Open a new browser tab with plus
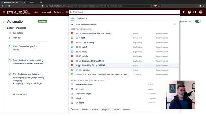This screenshot has width=206, height=116. [x=41, y=2]
